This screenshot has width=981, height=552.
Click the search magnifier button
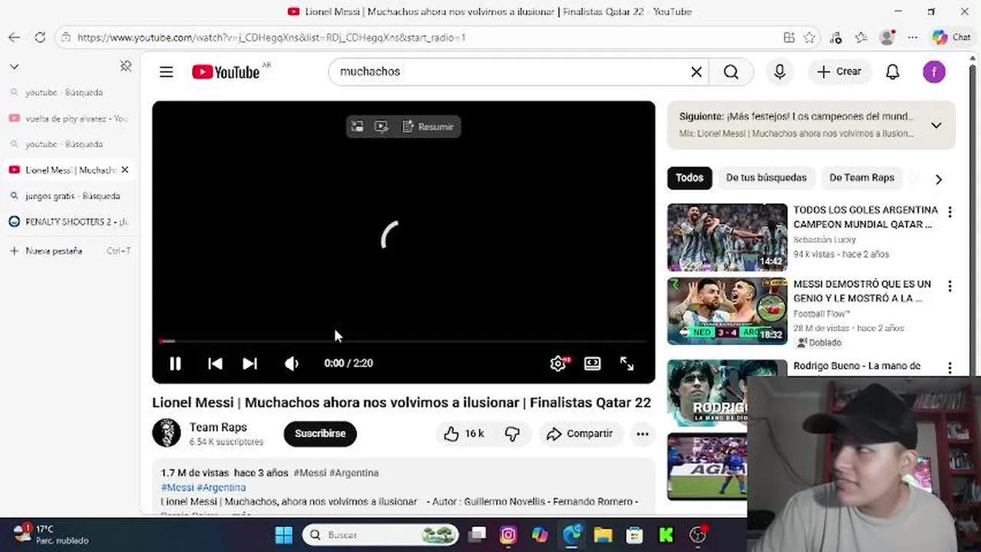point(731,71)
